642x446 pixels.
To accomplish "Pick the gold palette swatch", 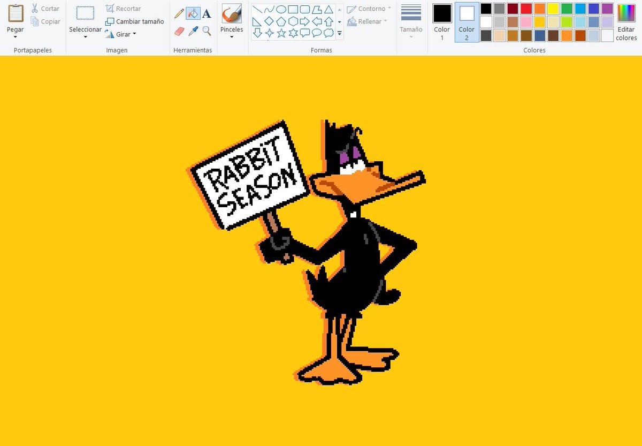I will coord(539,22).
